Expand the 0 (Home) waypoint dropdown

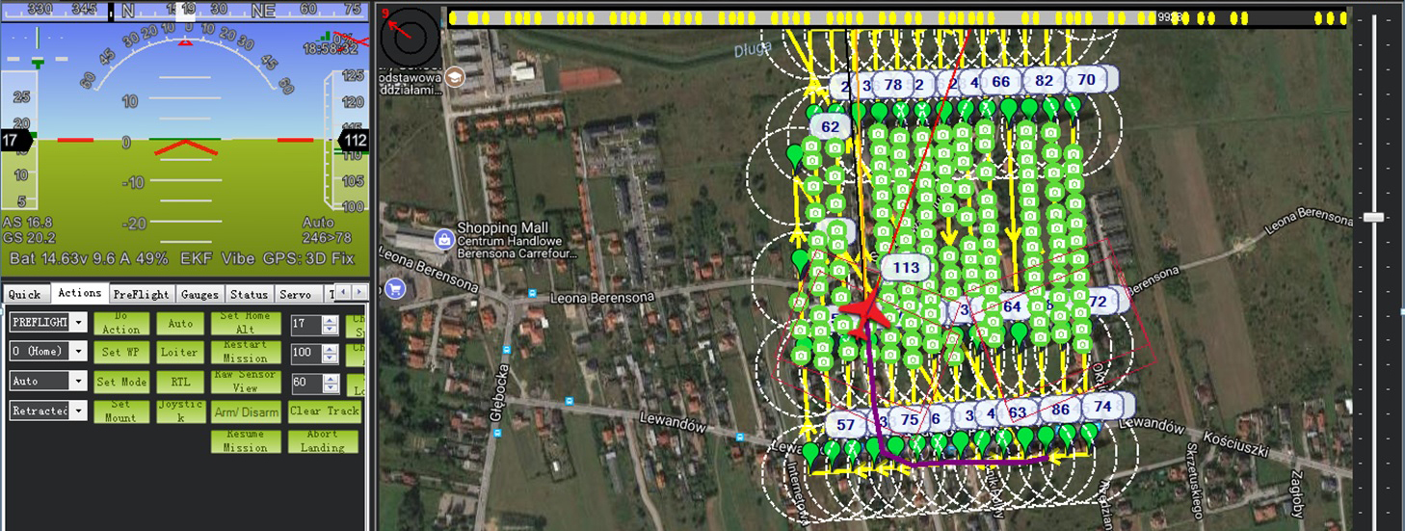click(78, 351)
